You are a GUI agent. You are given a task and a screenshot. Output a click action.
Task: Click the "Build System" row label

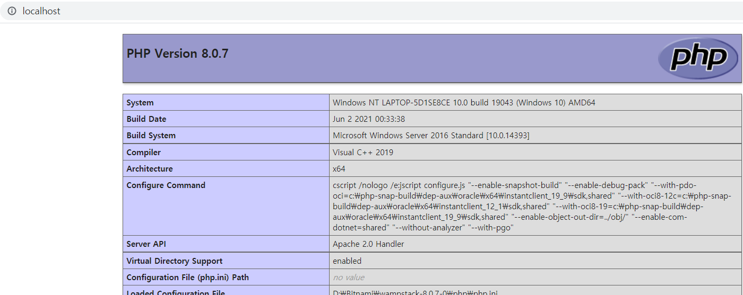coord(151,136)
